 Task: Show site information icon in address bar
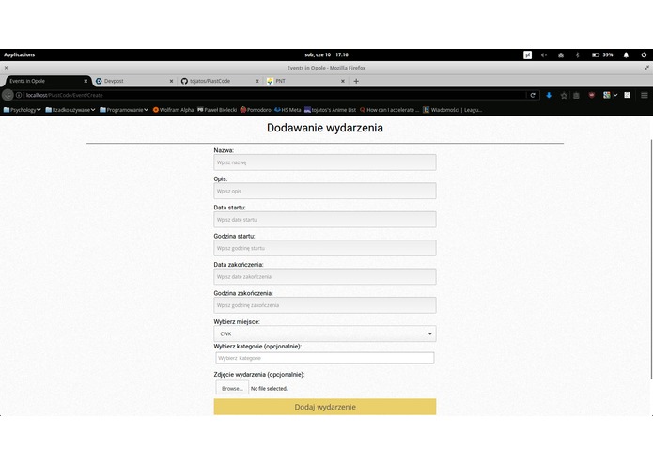[19, 95]
